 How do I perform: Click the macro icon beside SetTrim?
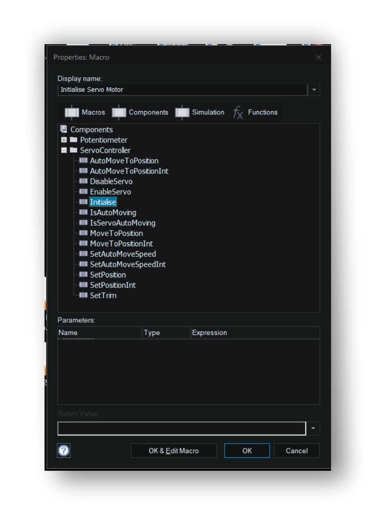[83, 295]
